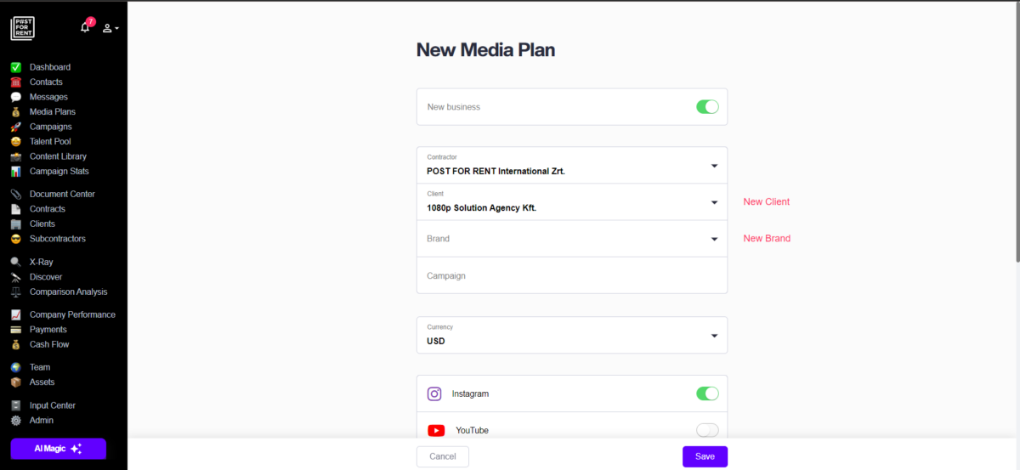This screenshot has height=470, width=1020.
Task: Expand the Brand dropdown
Action: 571,239
